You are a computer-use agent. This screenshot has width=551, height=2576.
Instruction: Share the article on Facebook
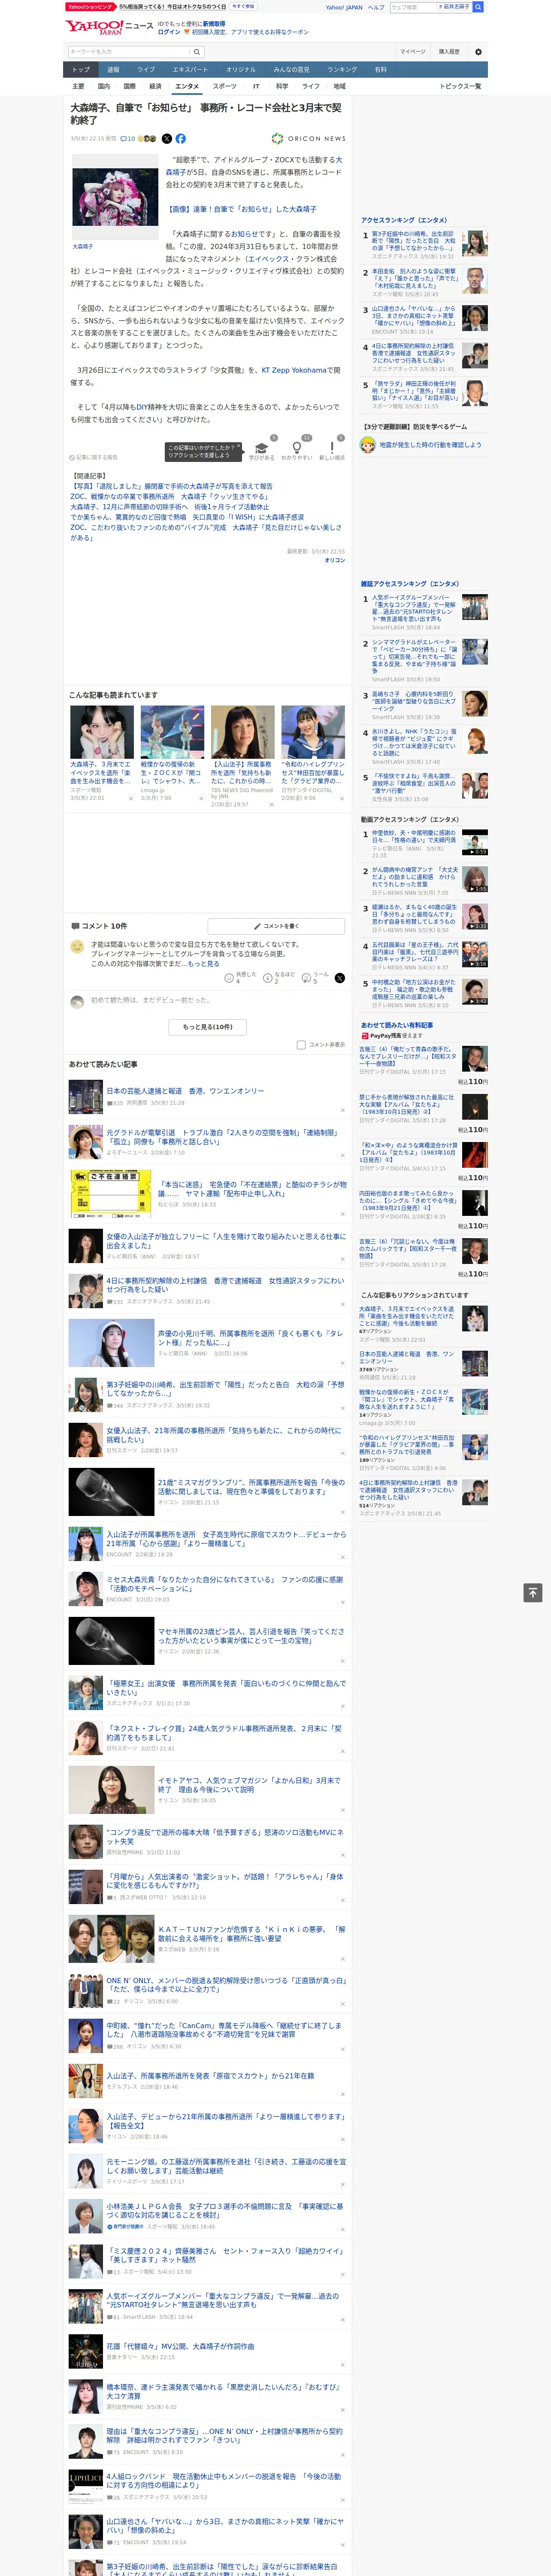tap(181, 139)
